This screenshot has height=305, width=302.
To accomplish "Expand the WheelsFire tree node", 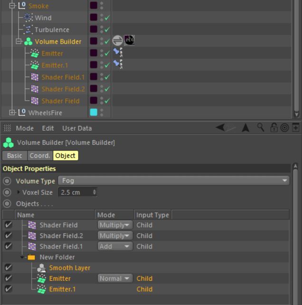I will coord(12,113).
